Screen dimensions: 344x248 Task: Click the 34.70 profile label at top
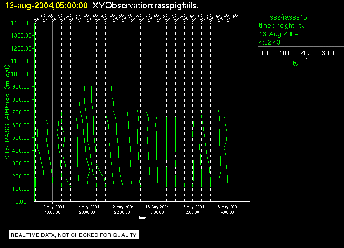click(40, 18)
